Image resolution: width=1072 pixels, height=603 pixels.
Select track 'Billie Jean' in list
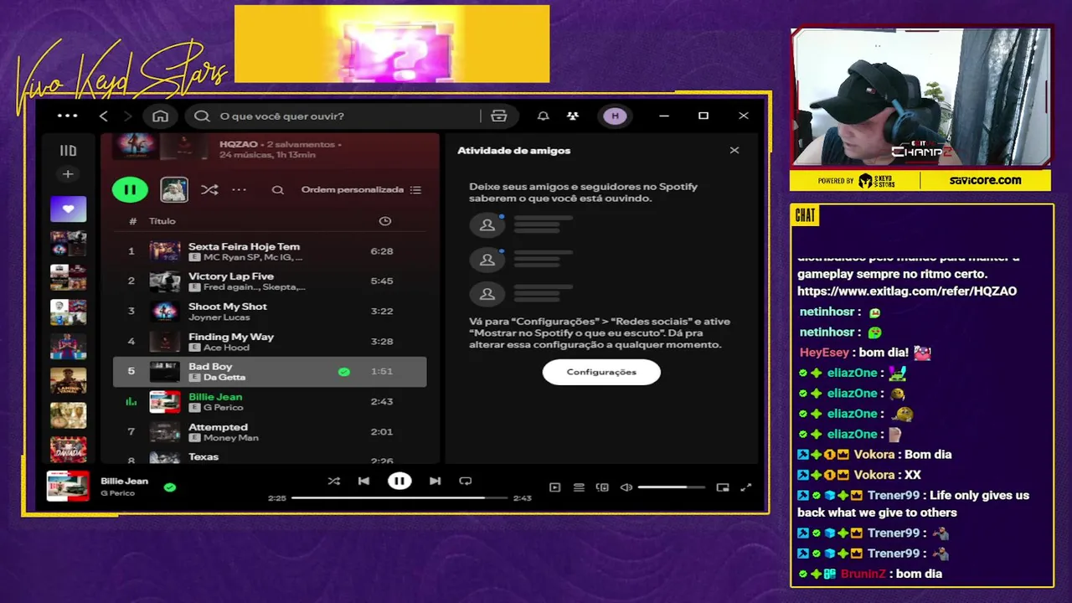point(270,402)
